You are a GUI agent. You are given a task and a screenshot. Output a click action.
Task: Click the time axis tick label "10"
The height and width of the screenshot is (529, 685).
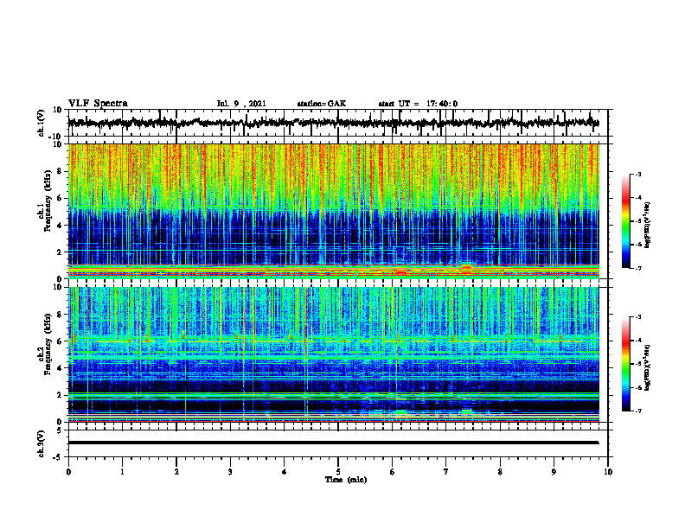pos(608,472)
